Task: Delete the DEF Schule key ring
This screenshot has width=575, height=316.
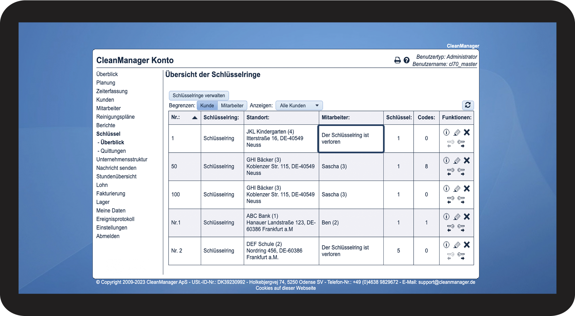Action: (467, 245)
